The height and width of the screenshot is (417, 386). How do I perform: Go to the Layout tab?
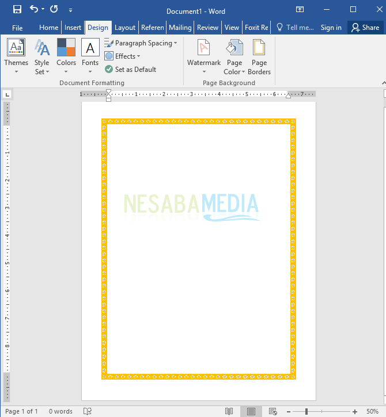point(125,28)
